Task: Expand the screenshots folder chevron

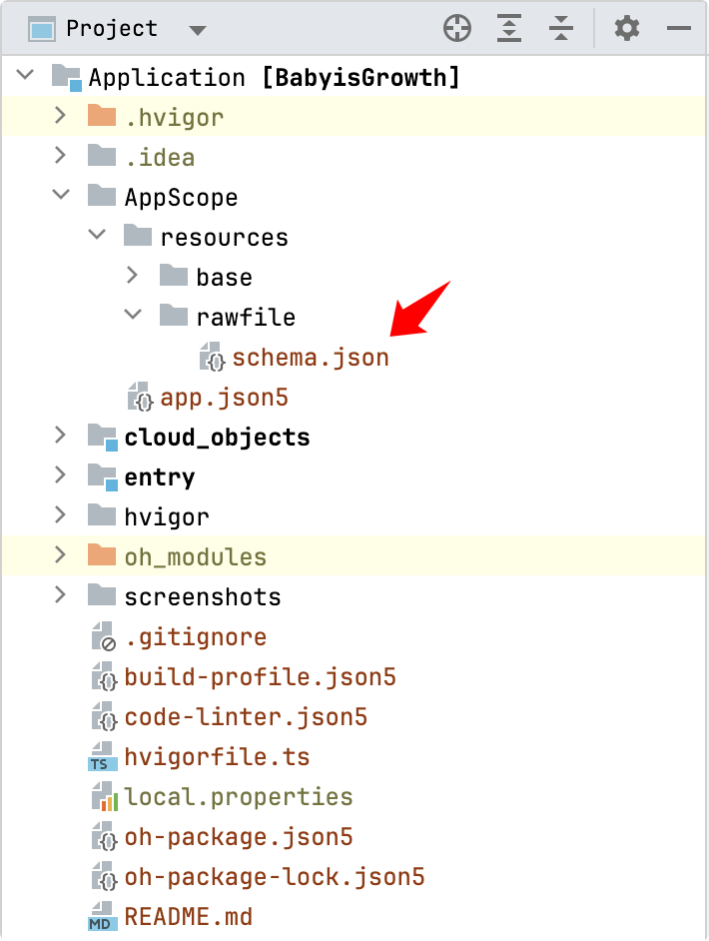Action: pos(60,594)
